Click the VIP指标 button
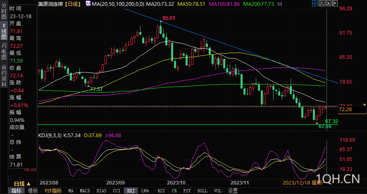 53,191
